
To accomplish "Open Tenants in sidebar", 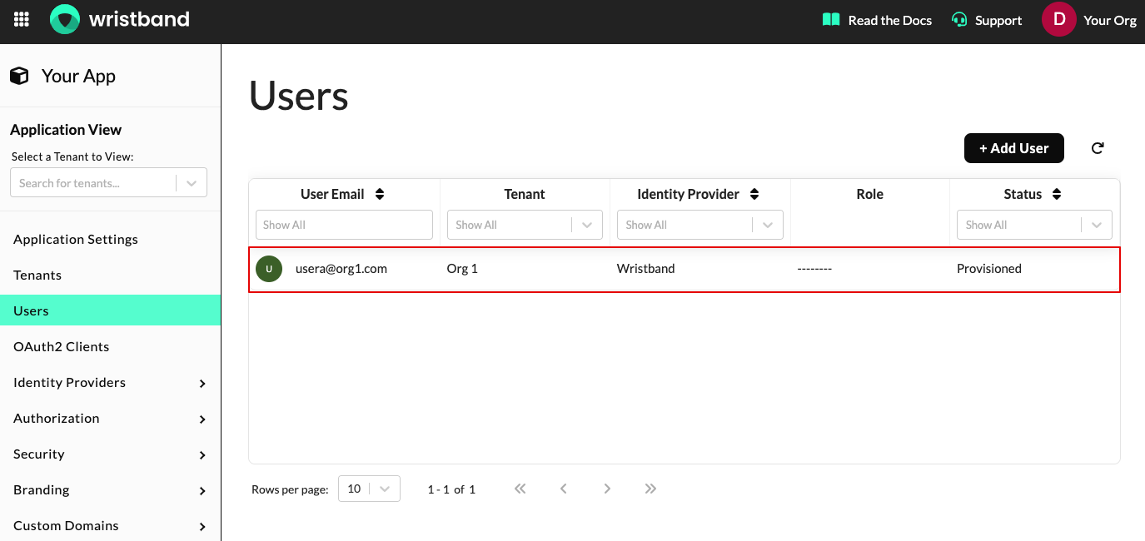I will click(x=110, y=275).
